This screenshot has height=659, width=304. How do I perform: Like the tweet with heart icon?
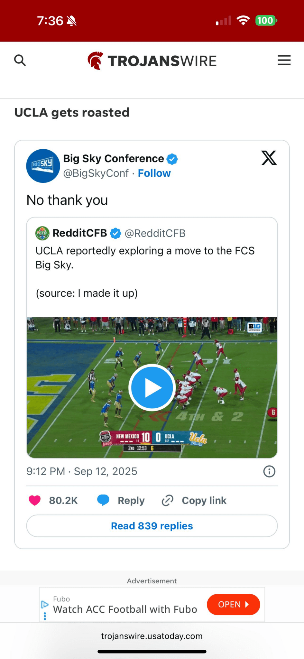[35, 500]
